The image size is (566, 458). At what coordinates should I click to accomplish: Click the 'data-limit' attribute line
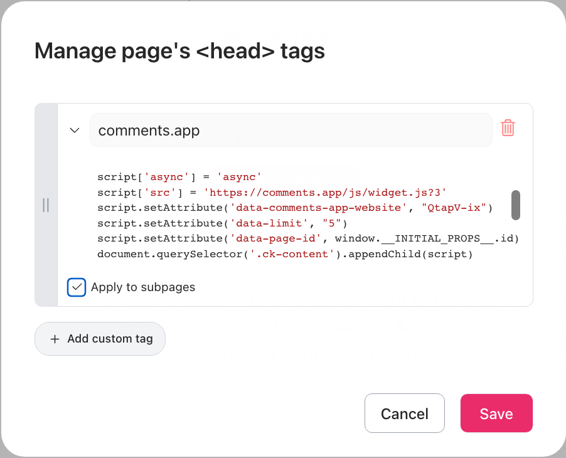coord(222,223)
